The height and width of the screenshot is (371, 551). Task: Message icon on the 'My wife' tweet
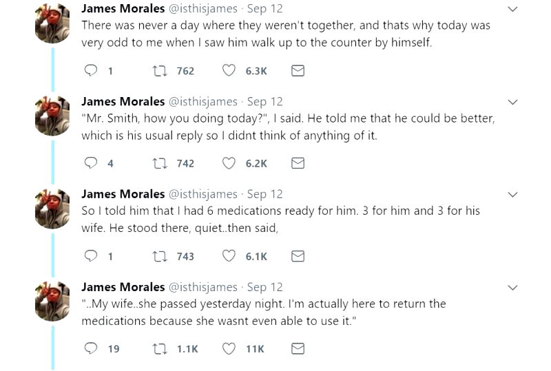(298, 349)
